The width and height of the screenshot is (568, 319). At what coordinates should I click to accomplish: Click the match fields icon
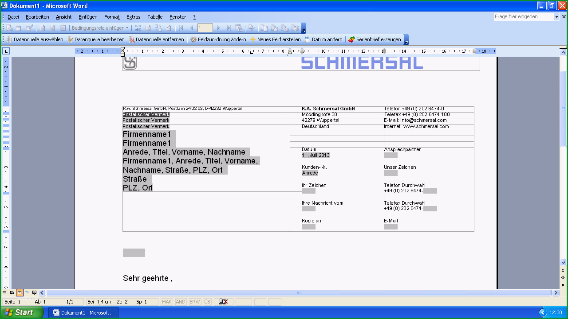[158, 28]
